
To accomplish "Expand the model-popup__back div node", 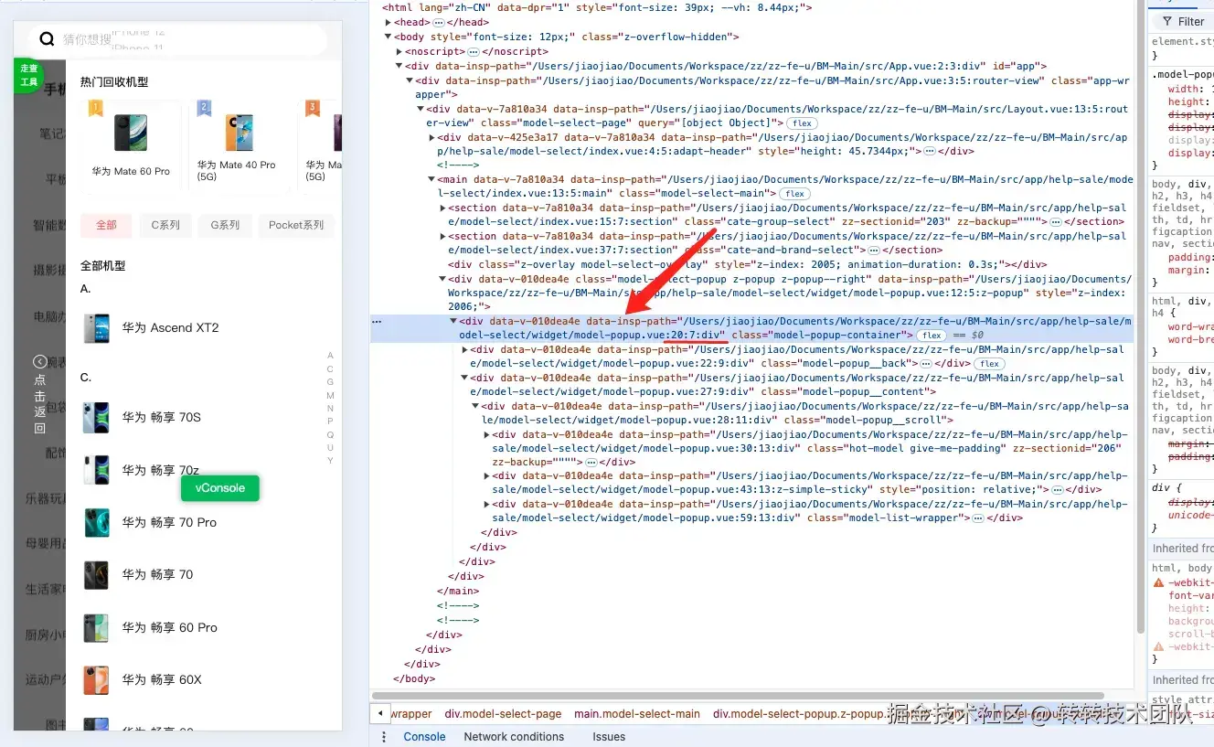I will click(465, 349).
